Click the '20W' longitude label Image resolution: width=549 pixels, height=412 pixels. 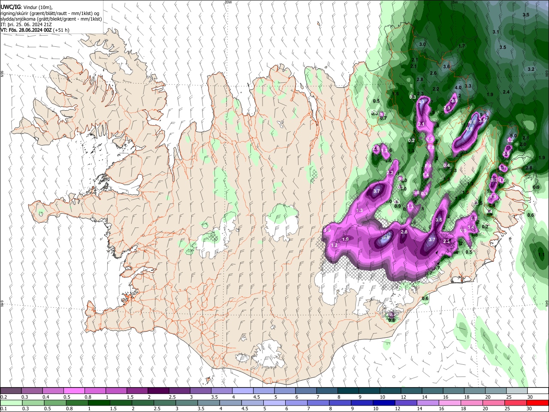tap(228, 2)
